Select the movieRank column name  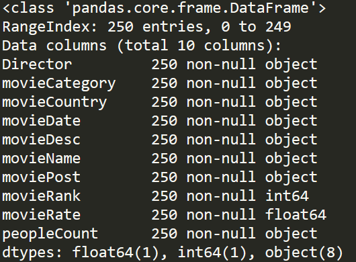coord(42,196)
